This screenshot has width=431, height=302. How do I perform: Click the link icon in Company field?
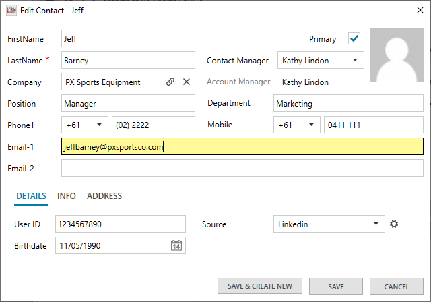[x=170, y=82]
